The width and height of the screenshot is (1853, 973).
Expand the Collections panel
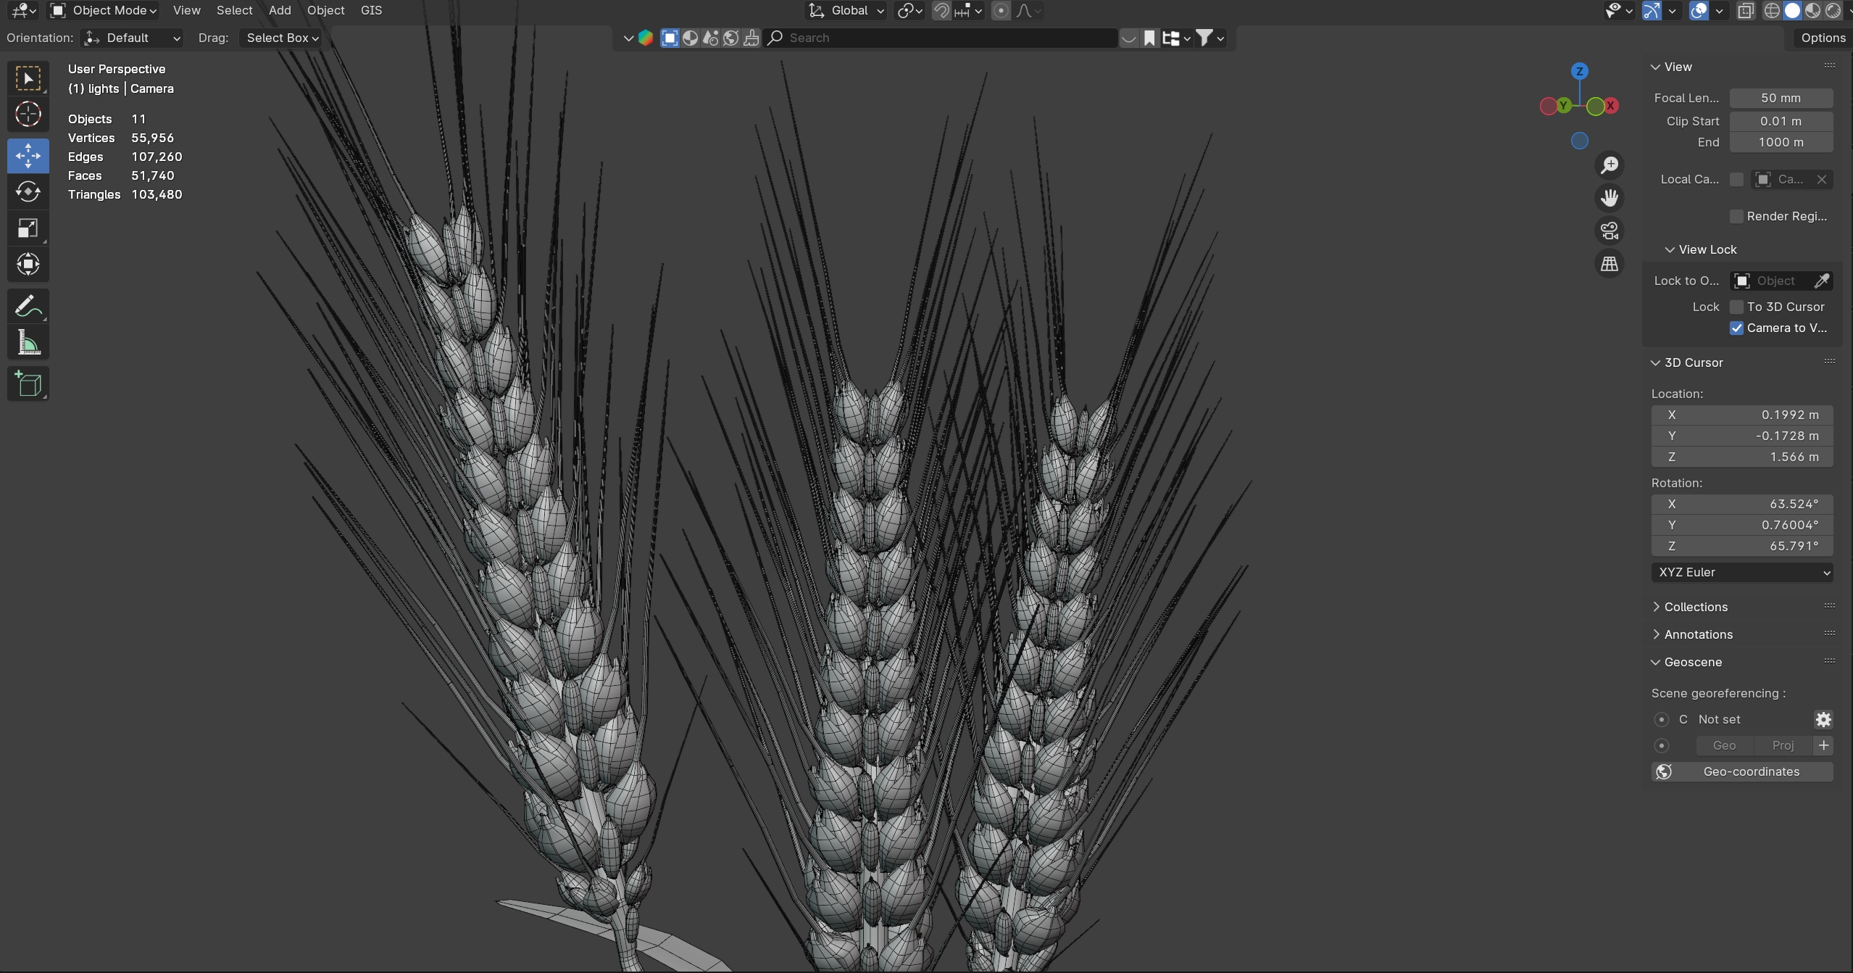pyautogui.click(x=1695, y=607)
